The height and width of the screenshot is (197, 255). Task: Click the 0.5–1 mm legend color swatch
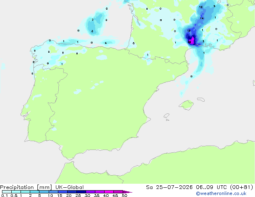pos(16,192)
